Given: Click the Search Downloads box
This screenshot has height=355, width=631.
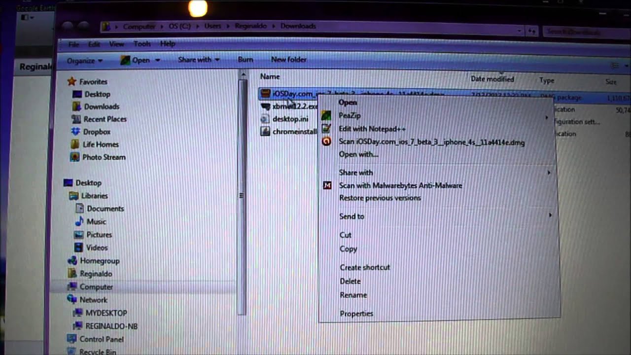Looking at the screenshot, I should pyautogui.click(x=586, y=32).
